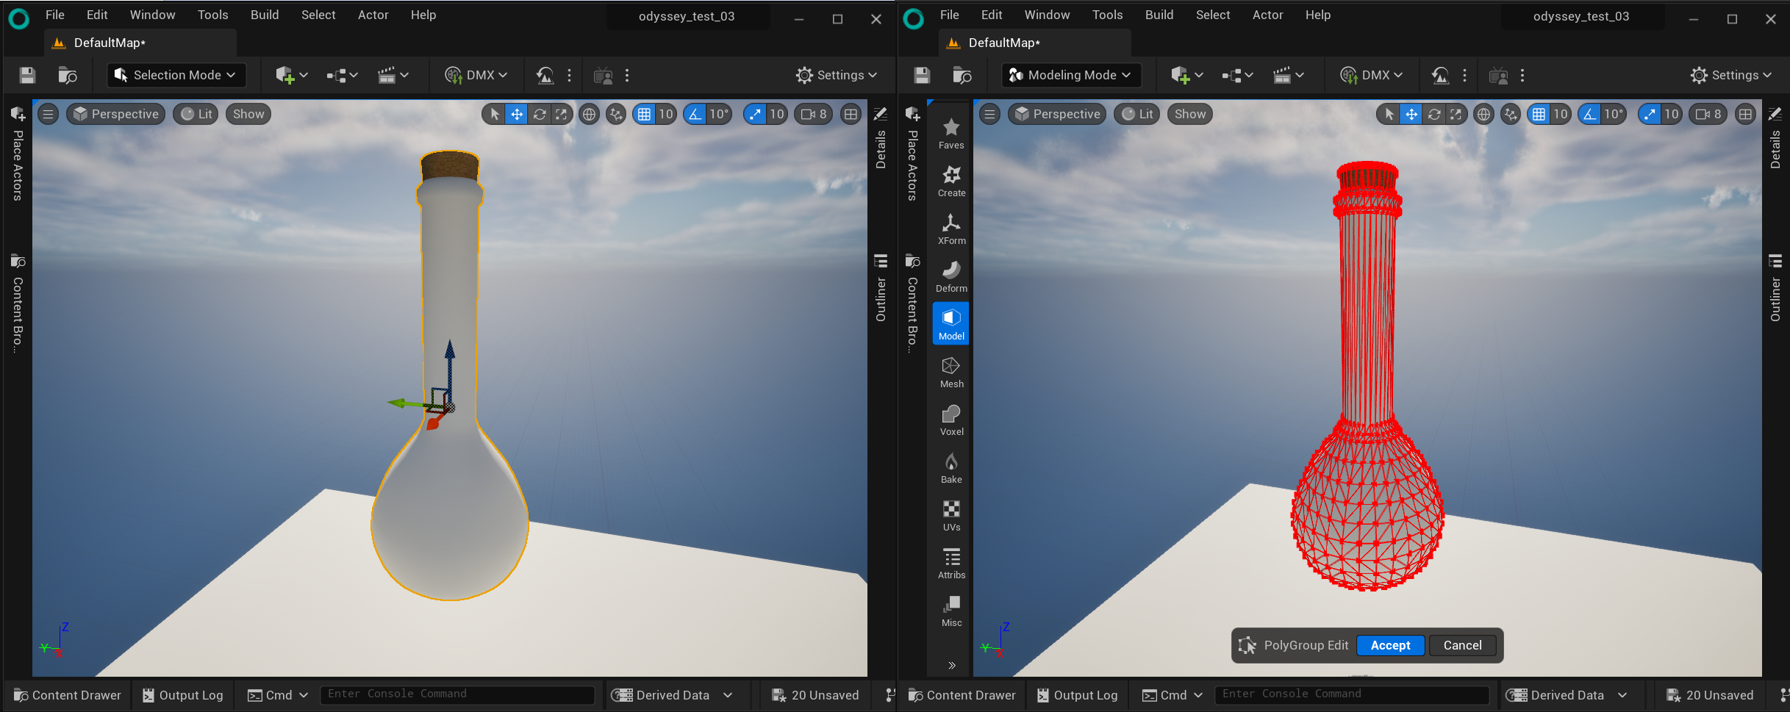Open the Actor menu in the right window
The width and height of the screenshot is (1790, 712).
tap(1267, 15)
